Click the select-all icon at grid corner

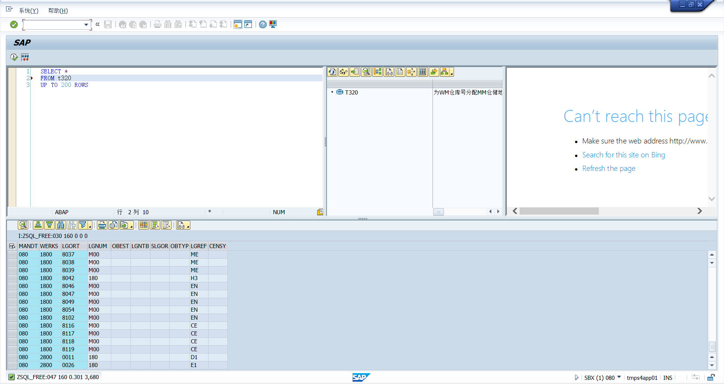click(12, 246)
